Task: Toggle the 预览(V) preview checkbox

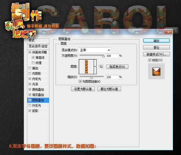Action: (150, 60)
